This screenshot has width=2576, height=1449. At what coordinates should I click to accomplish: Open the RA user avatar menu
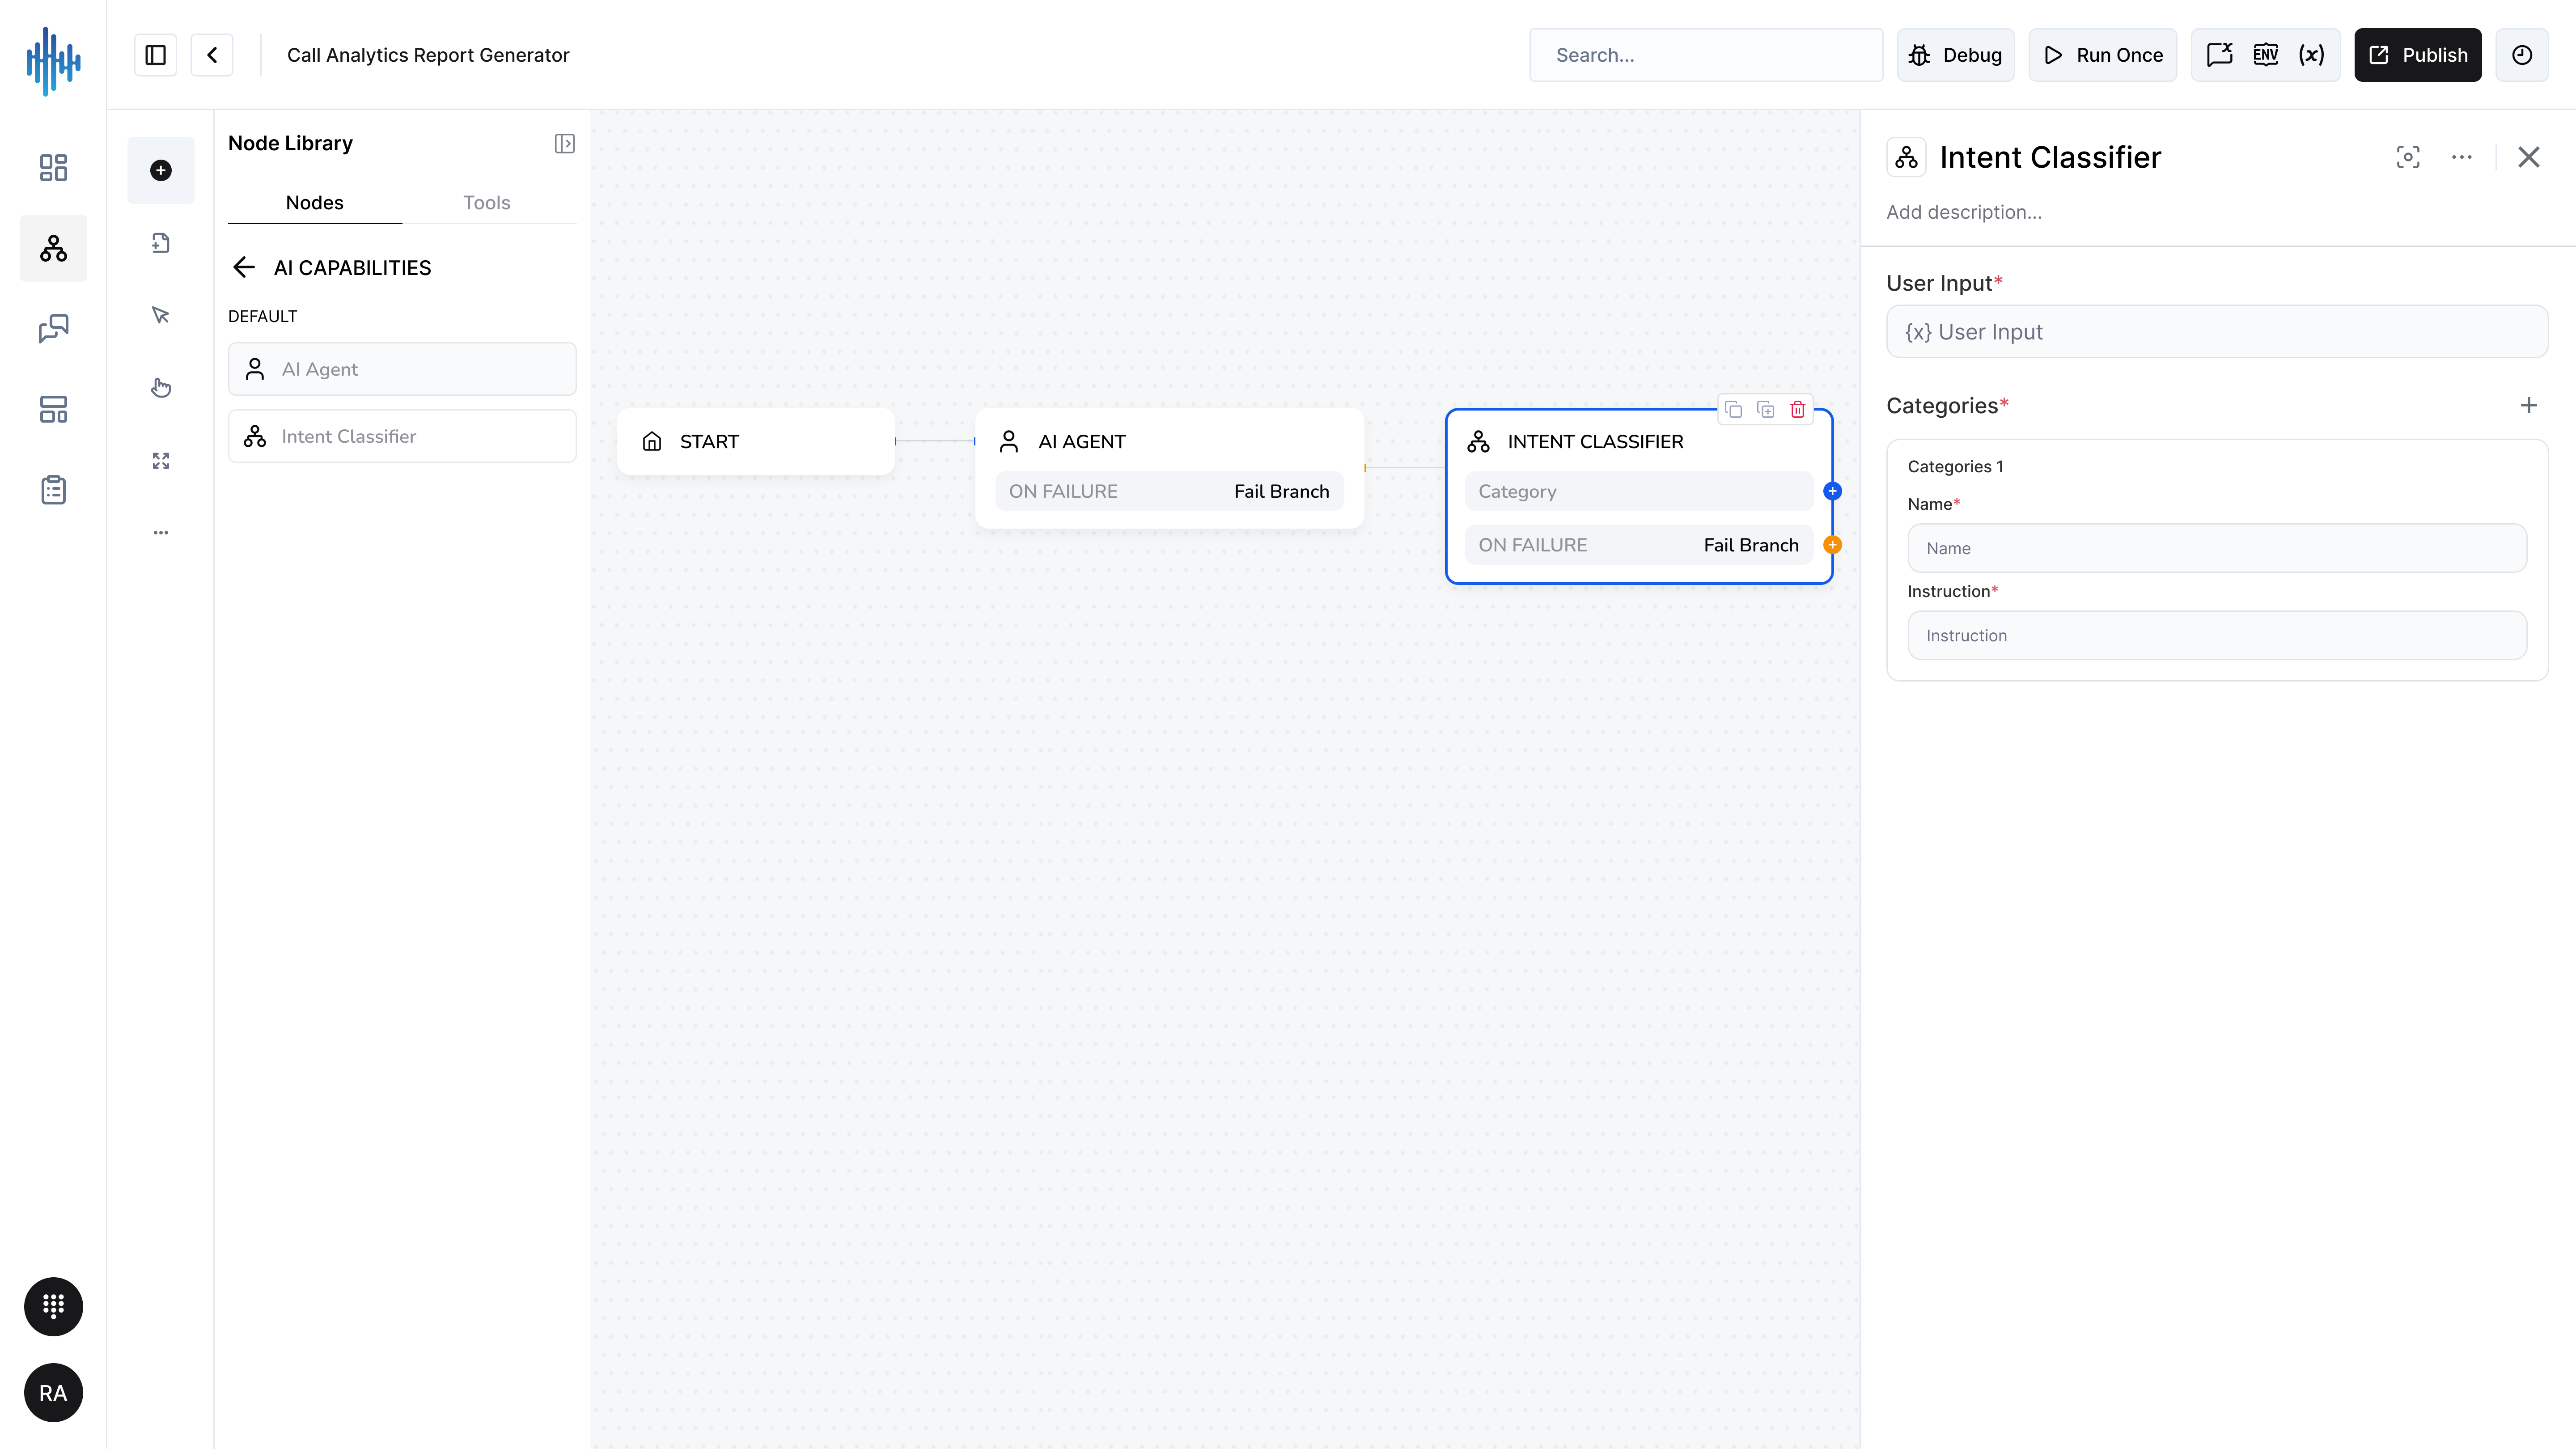53,1393
